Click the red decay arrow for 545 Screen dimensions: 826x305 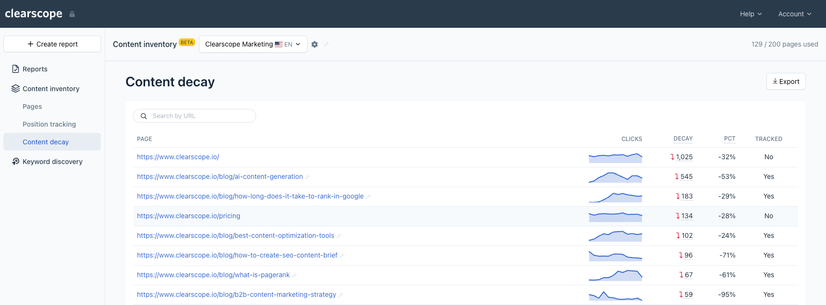pos(677,176)
